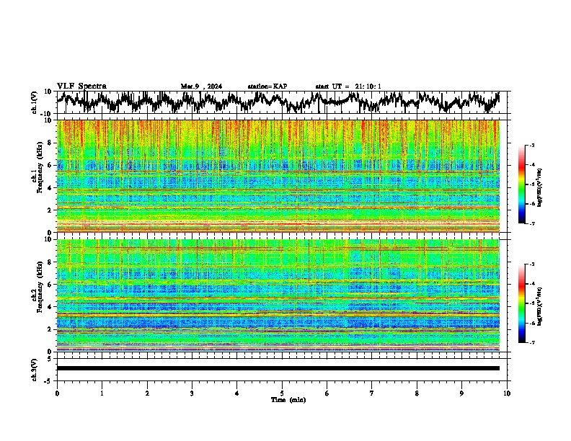The height and width of the screenshot is (441, 571).
Task: Click the "8" tick on time axis
Action: pyautogui.click(x=417, y=393)
